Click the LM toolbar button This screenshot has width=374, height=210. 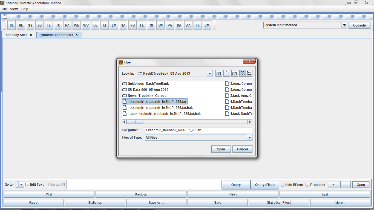click(x=114, y=25)
